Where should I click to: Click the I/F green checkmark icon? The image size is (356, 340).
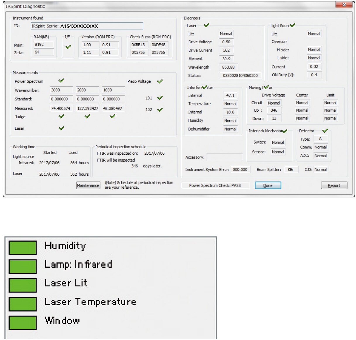pyautogui.click(x=68, y=47)
